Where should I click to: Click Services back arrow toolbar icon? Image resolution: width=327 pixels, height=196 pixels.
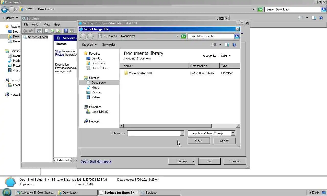(25, 31)
